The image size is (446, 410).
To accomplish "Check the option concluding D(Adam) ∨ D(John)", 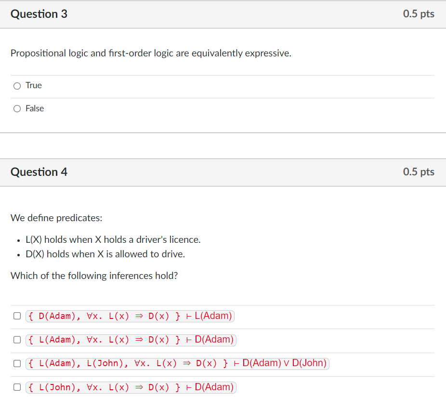I will [x=17, y=363].
